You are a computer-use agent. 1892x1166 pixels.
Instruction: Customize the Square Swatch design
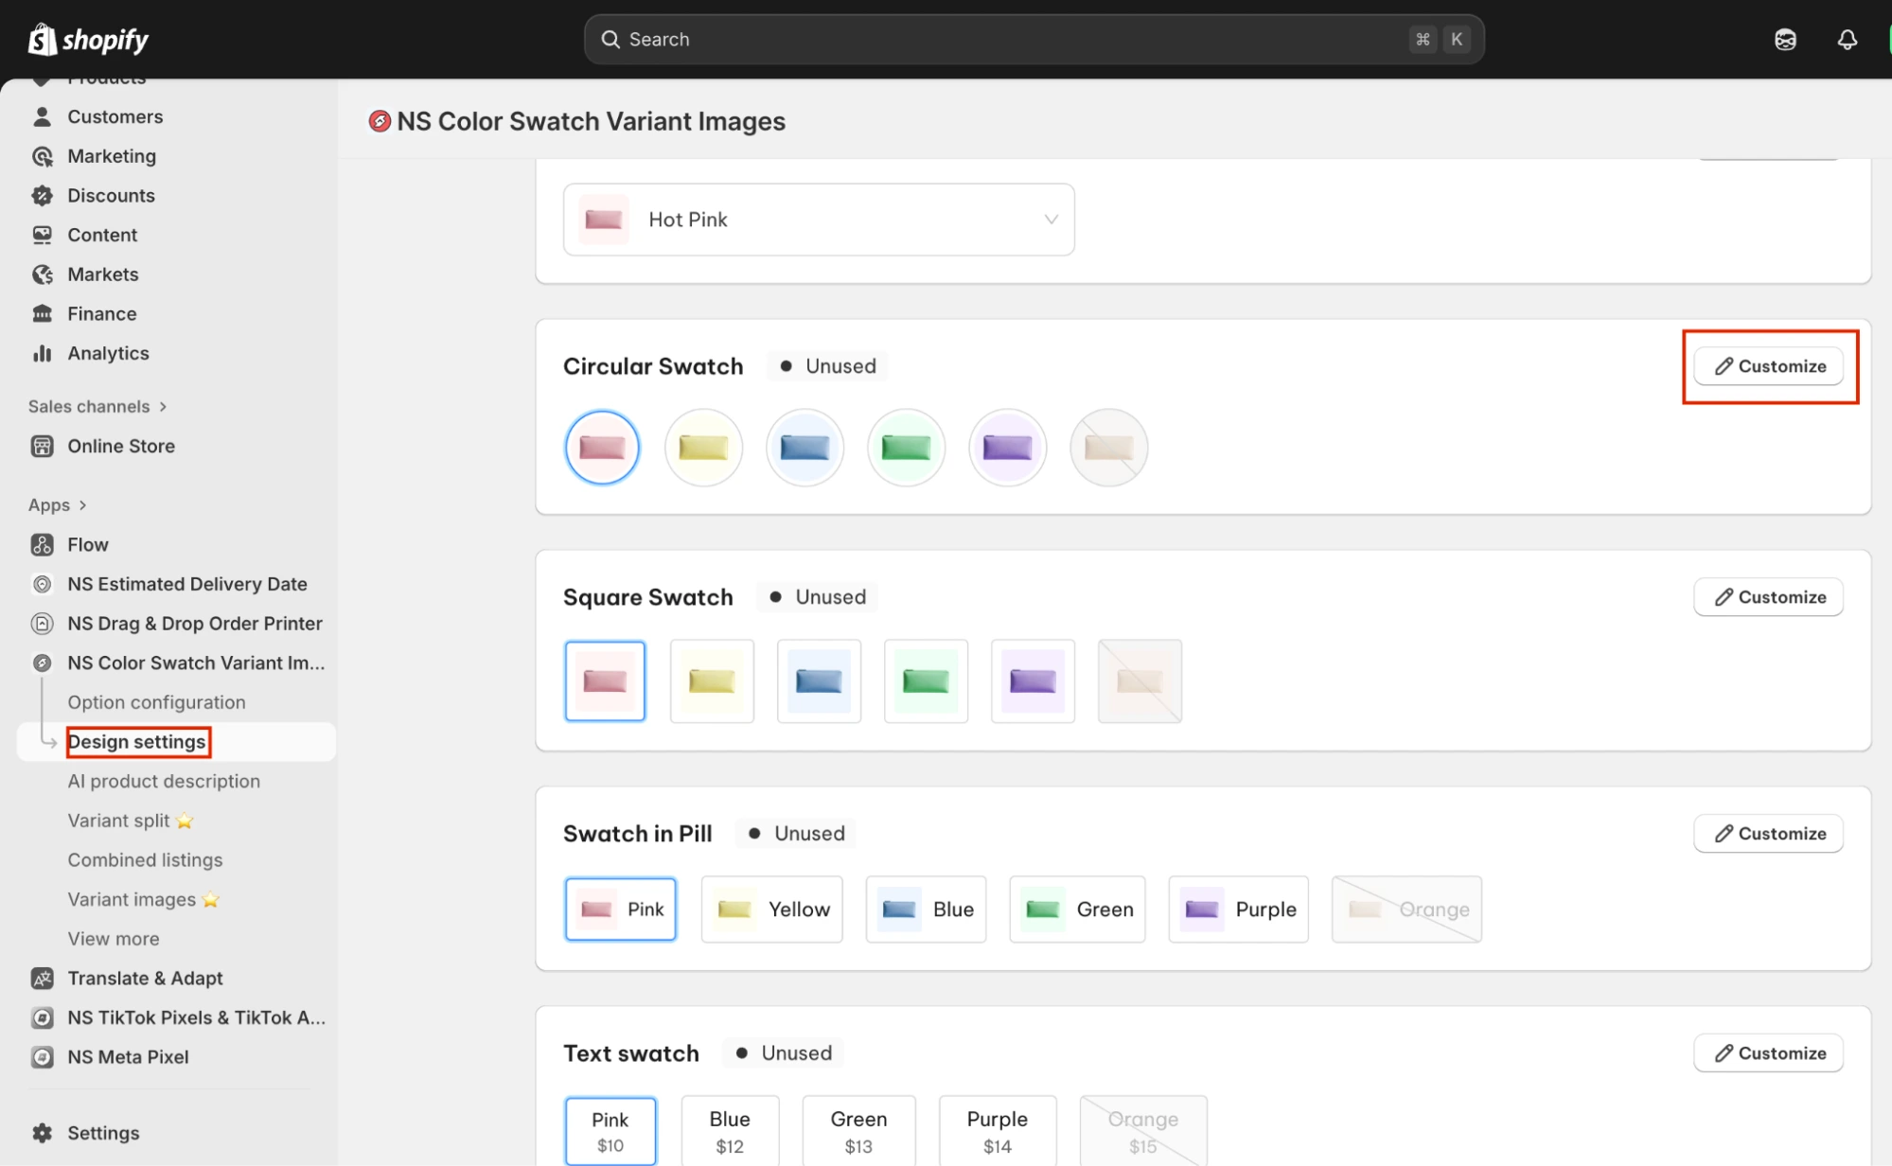1768,597
